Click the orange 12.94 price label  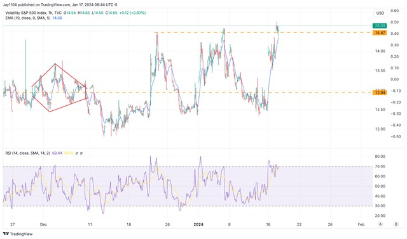(380, 93)
